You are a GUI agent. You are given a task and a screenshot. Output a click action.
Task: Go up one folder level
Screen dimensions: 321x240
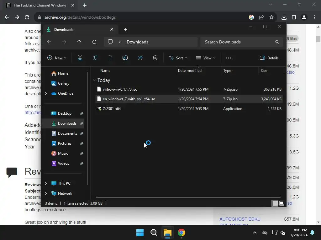point(79,42)
